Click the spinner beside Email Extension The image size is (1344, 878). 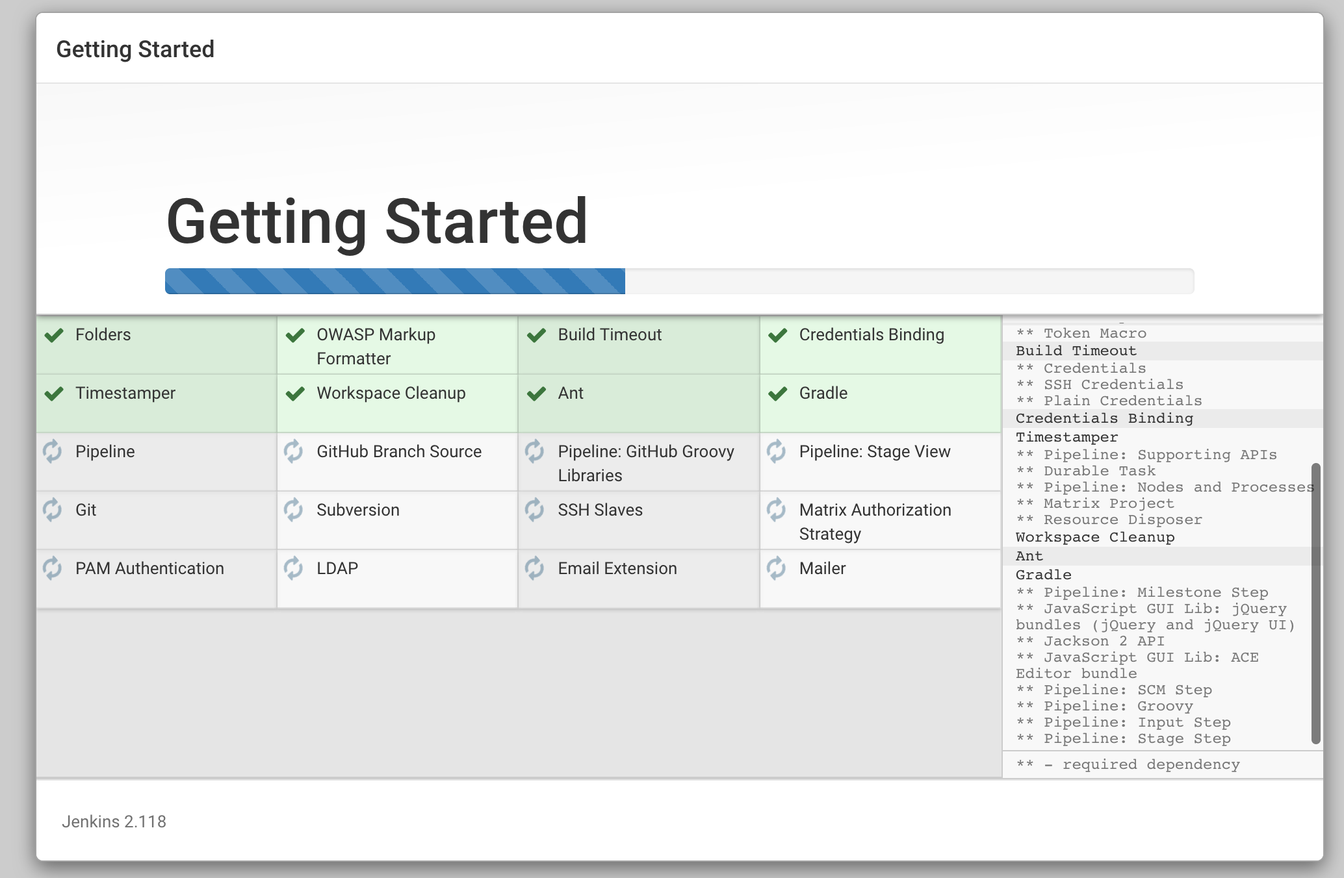pyautogui.click(x=535, y=568)
